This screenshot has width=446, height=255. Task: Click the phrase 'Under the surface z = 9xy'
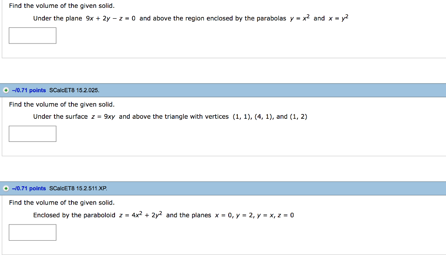75,116
